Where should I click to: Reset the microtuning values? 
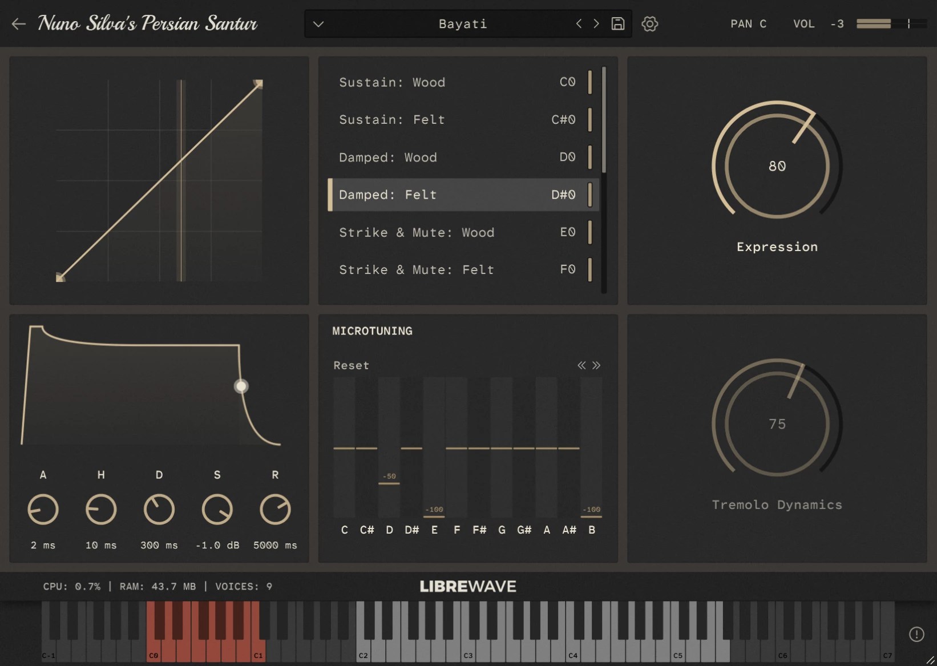coord(352,365)
